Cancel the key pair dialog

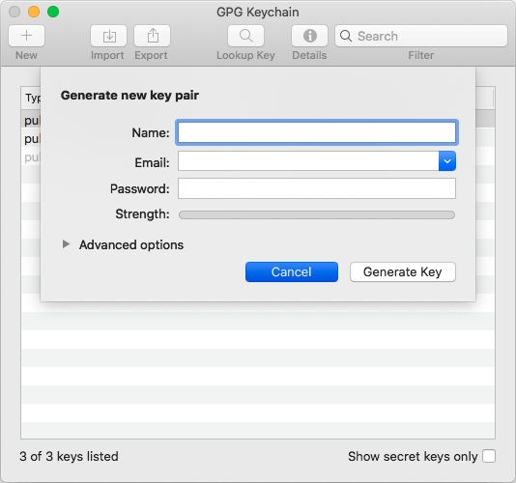[292, 271]
